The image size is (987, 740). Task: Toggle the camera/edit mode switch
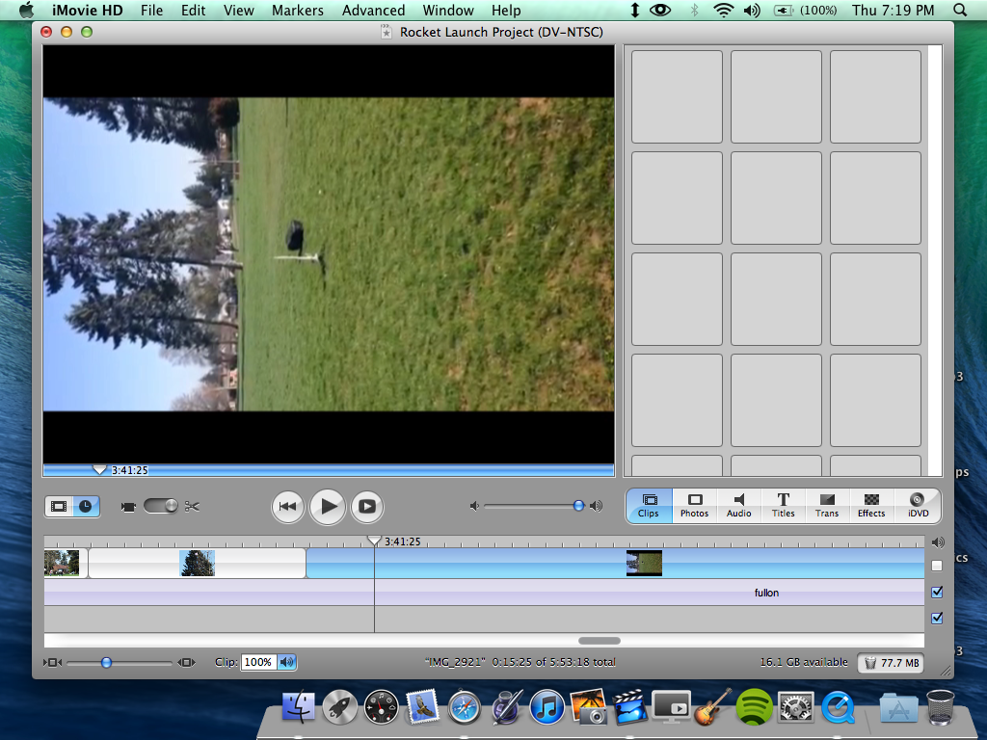(x=160, y=506)
